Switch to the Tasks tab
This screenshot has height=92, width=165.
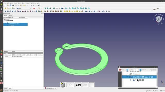coord(11,16)
